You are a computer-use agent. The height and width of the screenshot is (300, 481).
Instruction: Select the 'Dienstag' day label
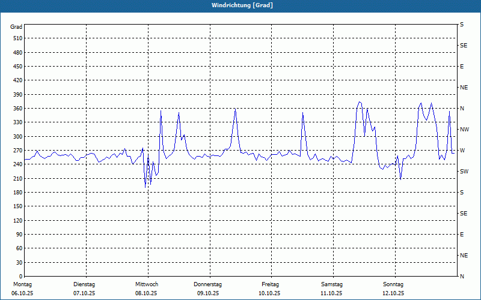tap(84, 284)
